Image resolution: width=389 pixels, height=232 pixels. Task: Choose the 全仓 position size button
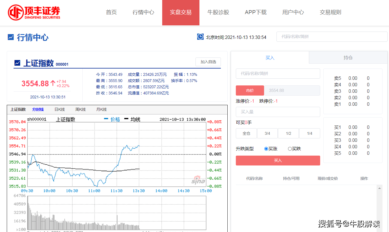point(246,133)
